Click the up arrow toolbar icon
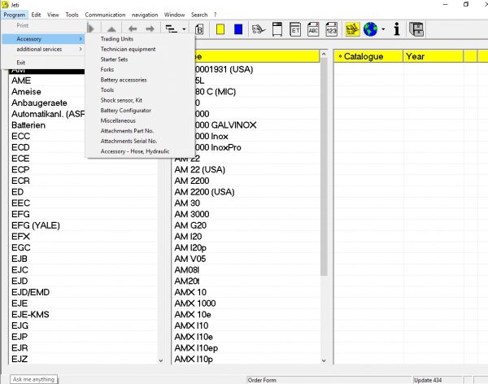Image resolution: width=488 pixels, height=384 pixels. click(x=111, y=29)
